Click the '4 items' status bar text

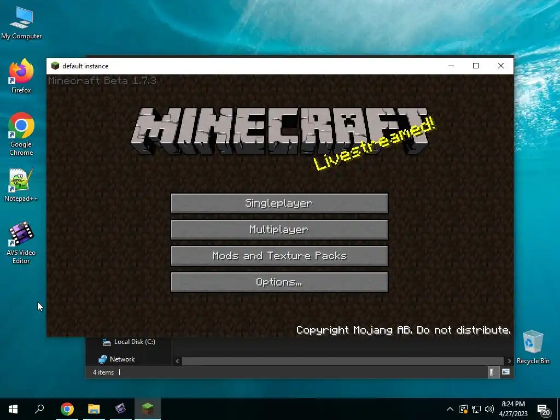103,372
